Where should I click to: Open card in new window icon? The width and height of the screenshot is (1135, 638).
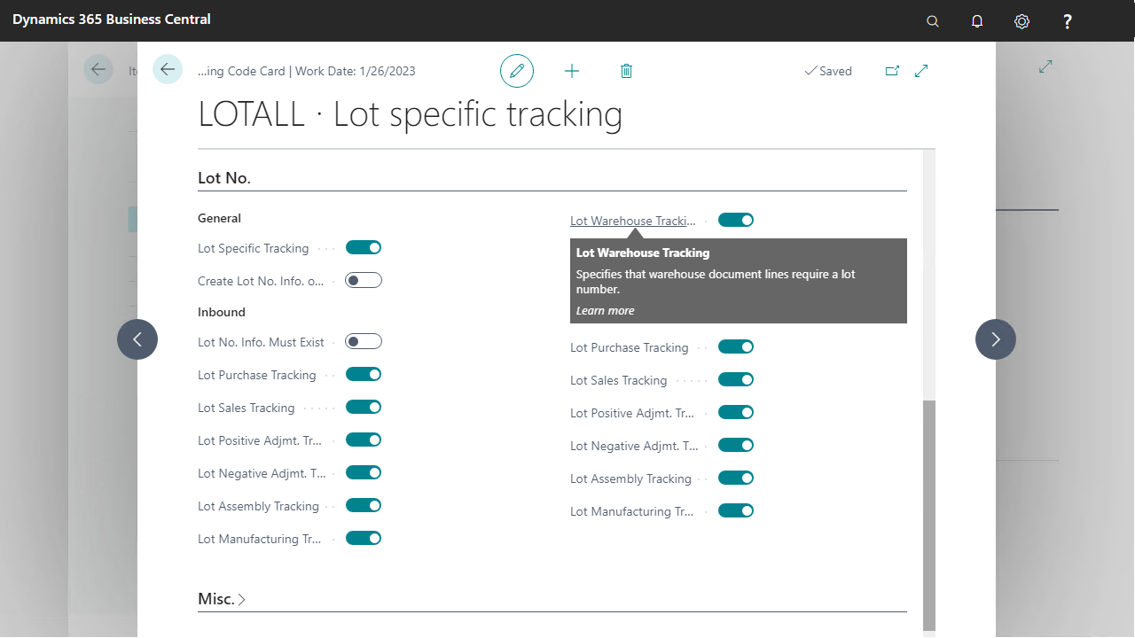tap(892, 71)
